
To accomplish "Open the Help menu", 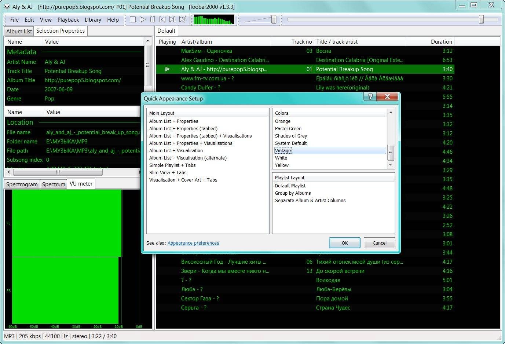I will (113, 20).
